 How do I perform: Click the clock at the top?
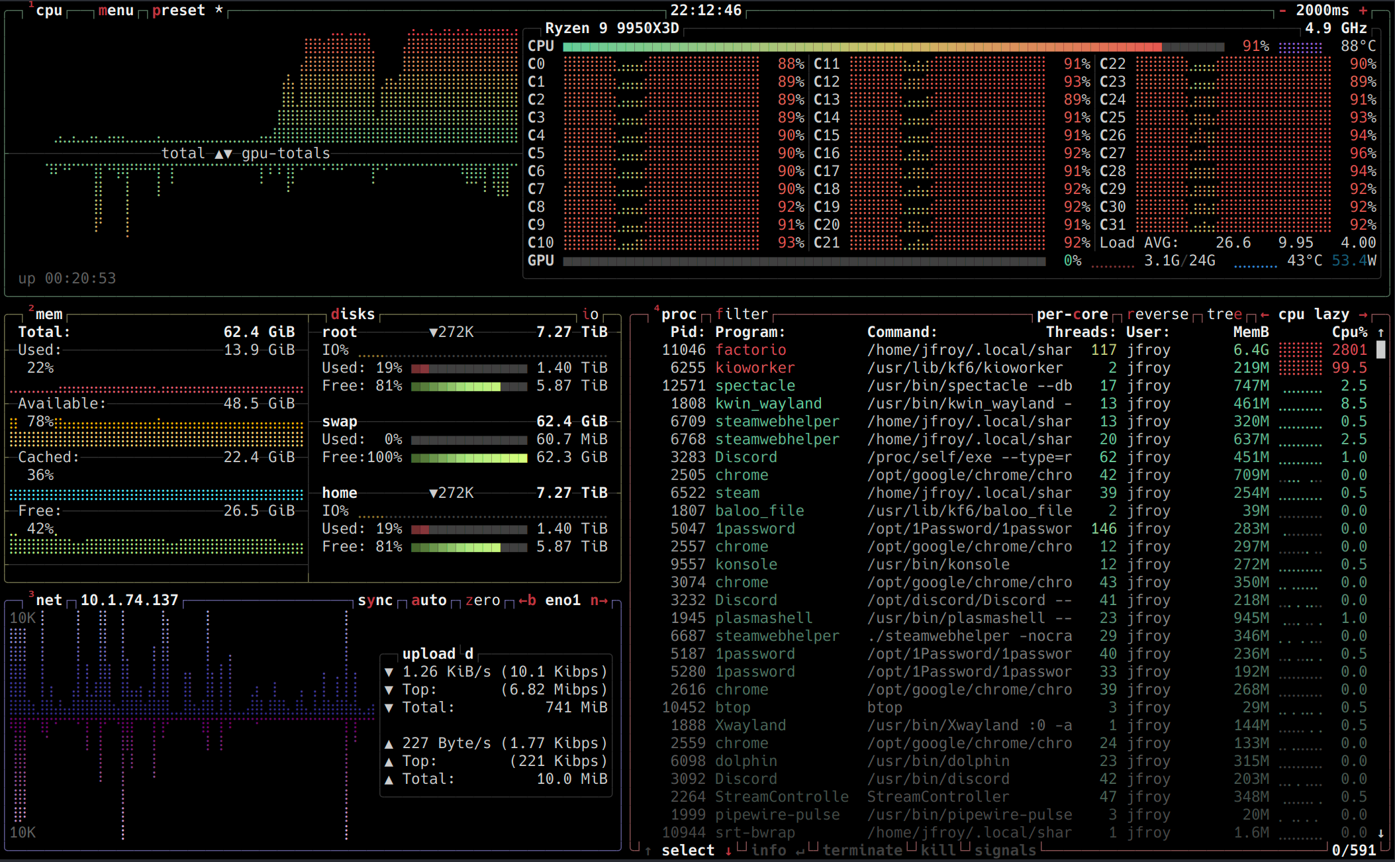click(706, 11)
